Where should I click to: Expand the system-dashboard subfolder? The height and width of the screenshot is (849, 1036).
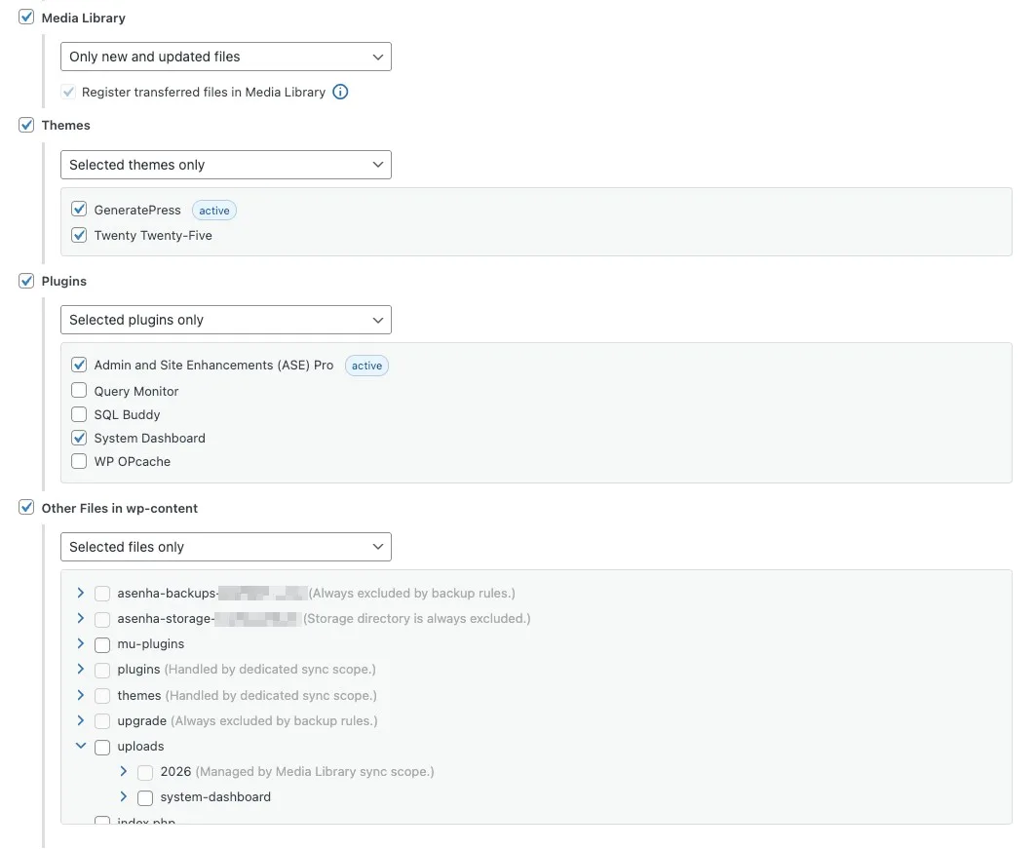(x=124, y=797)
